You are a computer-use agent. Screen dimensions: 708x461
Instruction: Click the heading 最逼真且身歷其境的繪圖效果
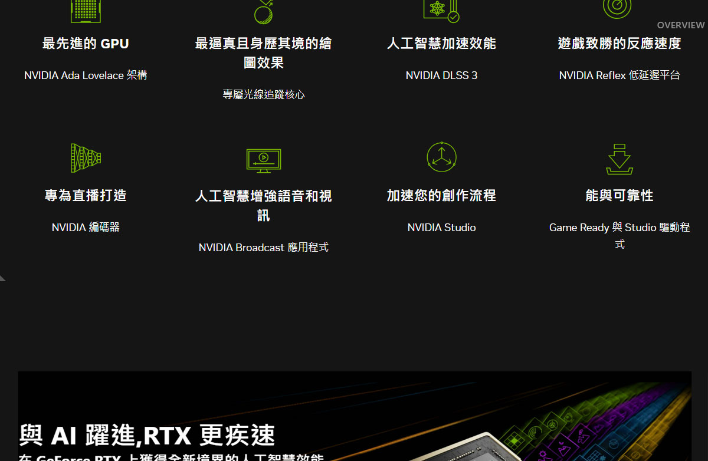pos(264,53)
